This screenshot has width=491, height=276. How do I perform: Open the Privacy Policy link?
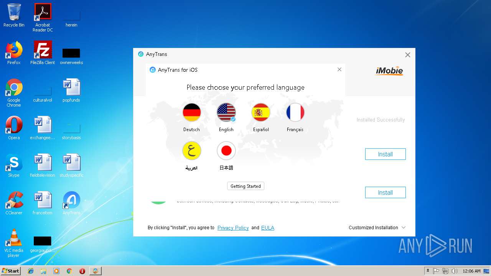pos(233,228)
